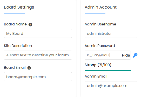Click into the Site Description field

38,55
